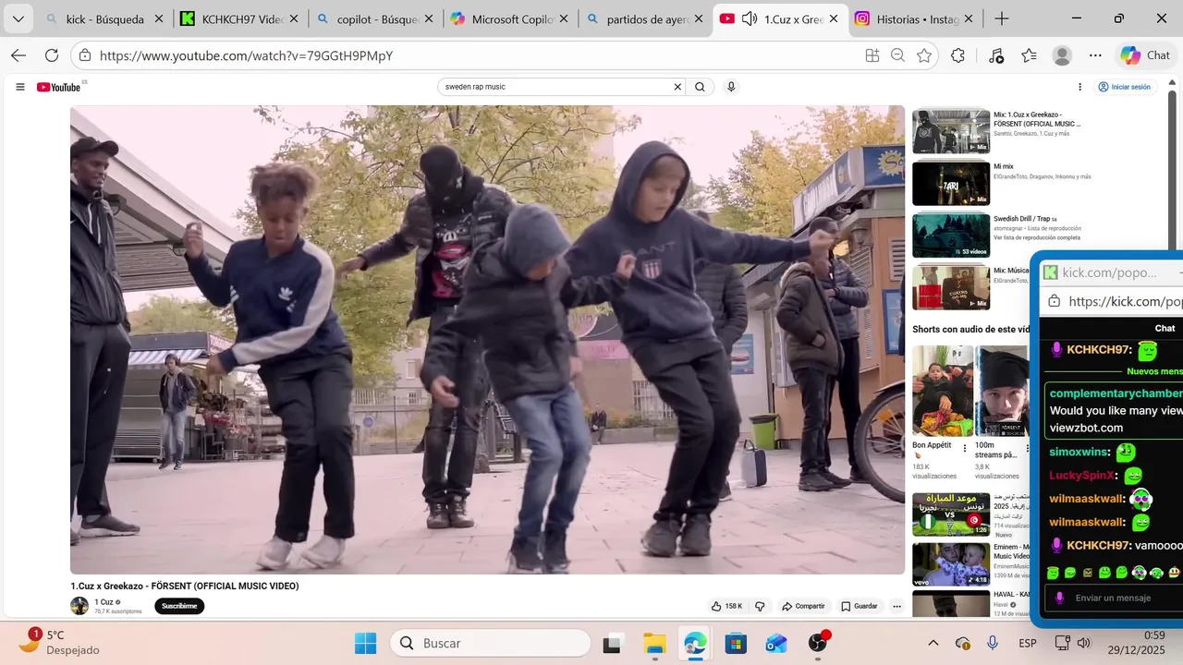Add page to favorites with star icon
The image size is (1183, 665).
click(x=923, y=55)
